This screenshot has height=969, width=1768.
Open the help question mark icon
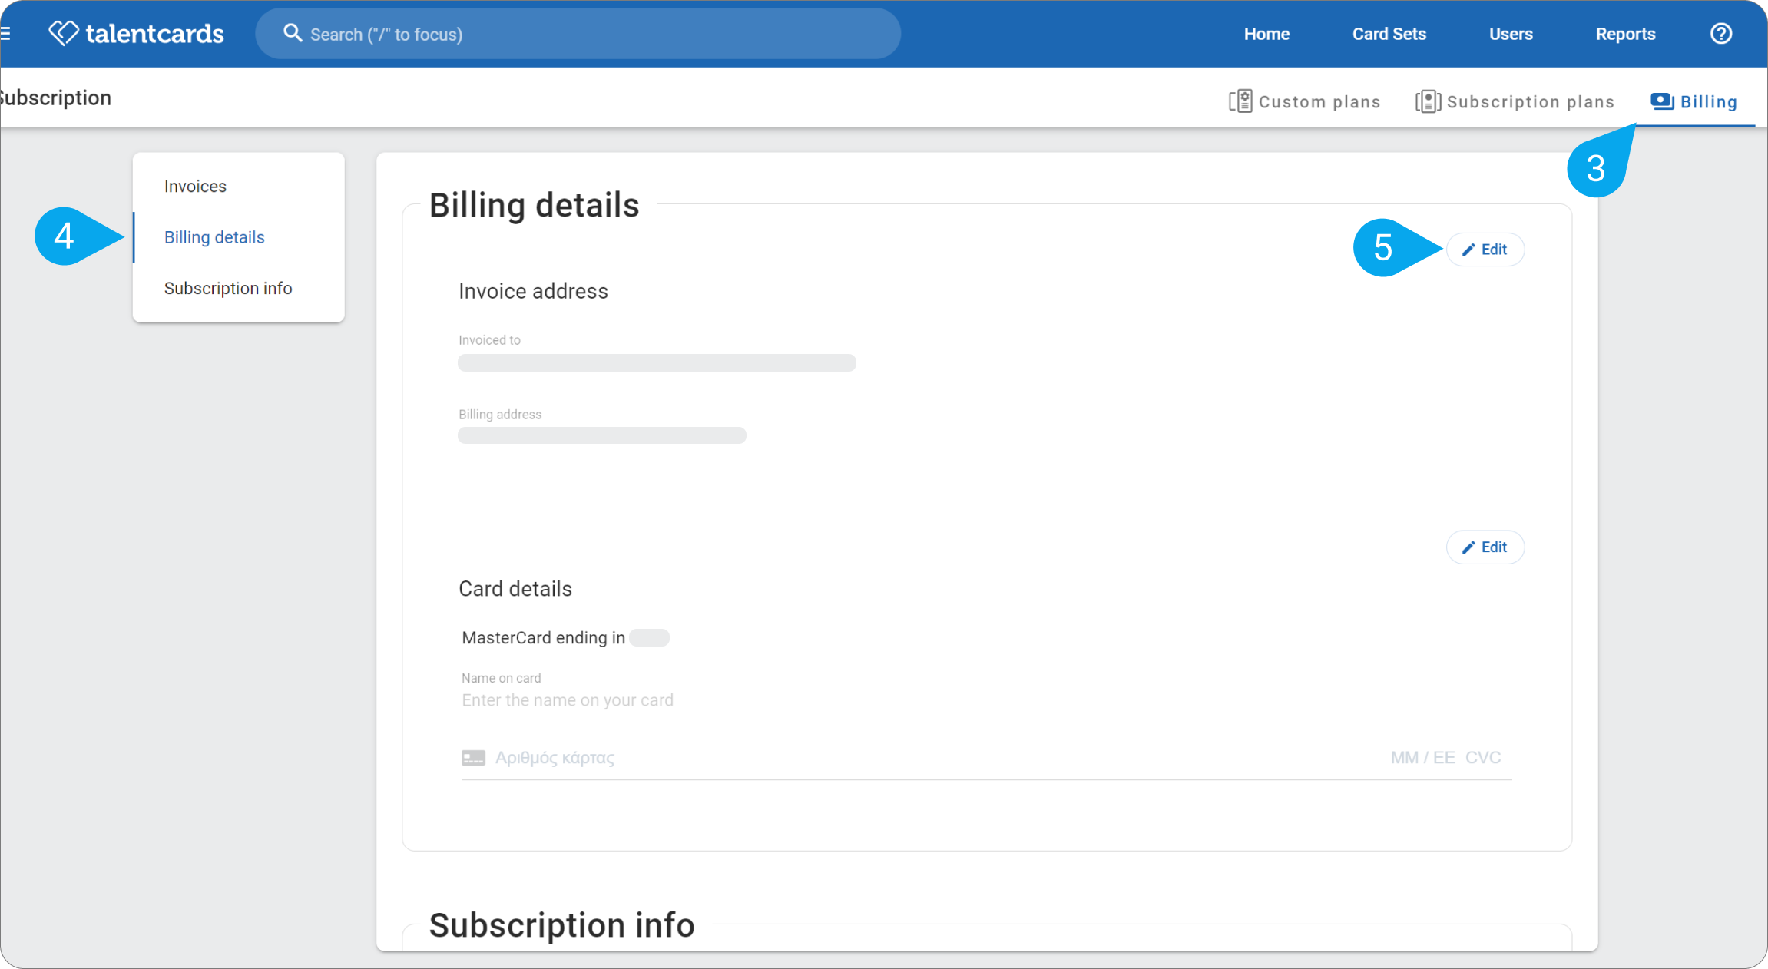pos(1720,34)
